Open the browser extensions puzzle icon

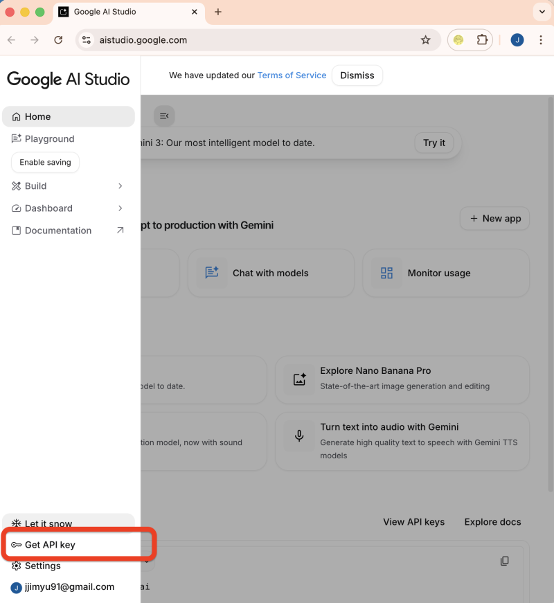coord(482,40)
